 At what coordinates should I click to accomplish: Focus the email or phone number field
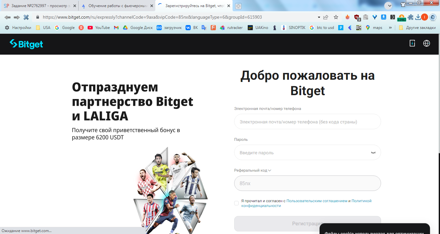[x=308, y=122]
